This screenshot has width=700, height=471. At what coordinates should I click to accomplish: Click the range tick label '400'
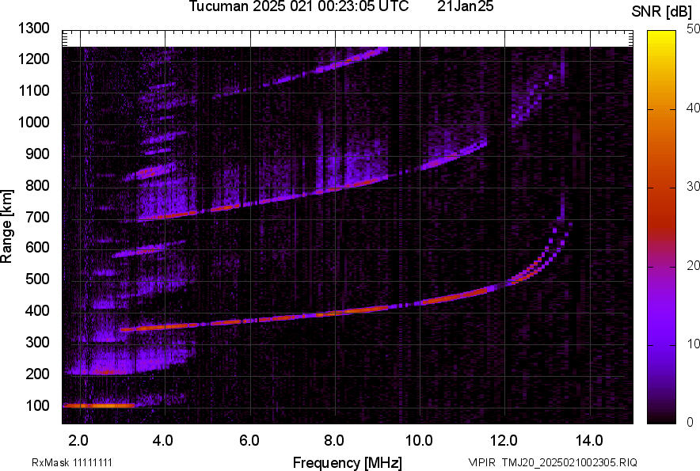(37, 311)
